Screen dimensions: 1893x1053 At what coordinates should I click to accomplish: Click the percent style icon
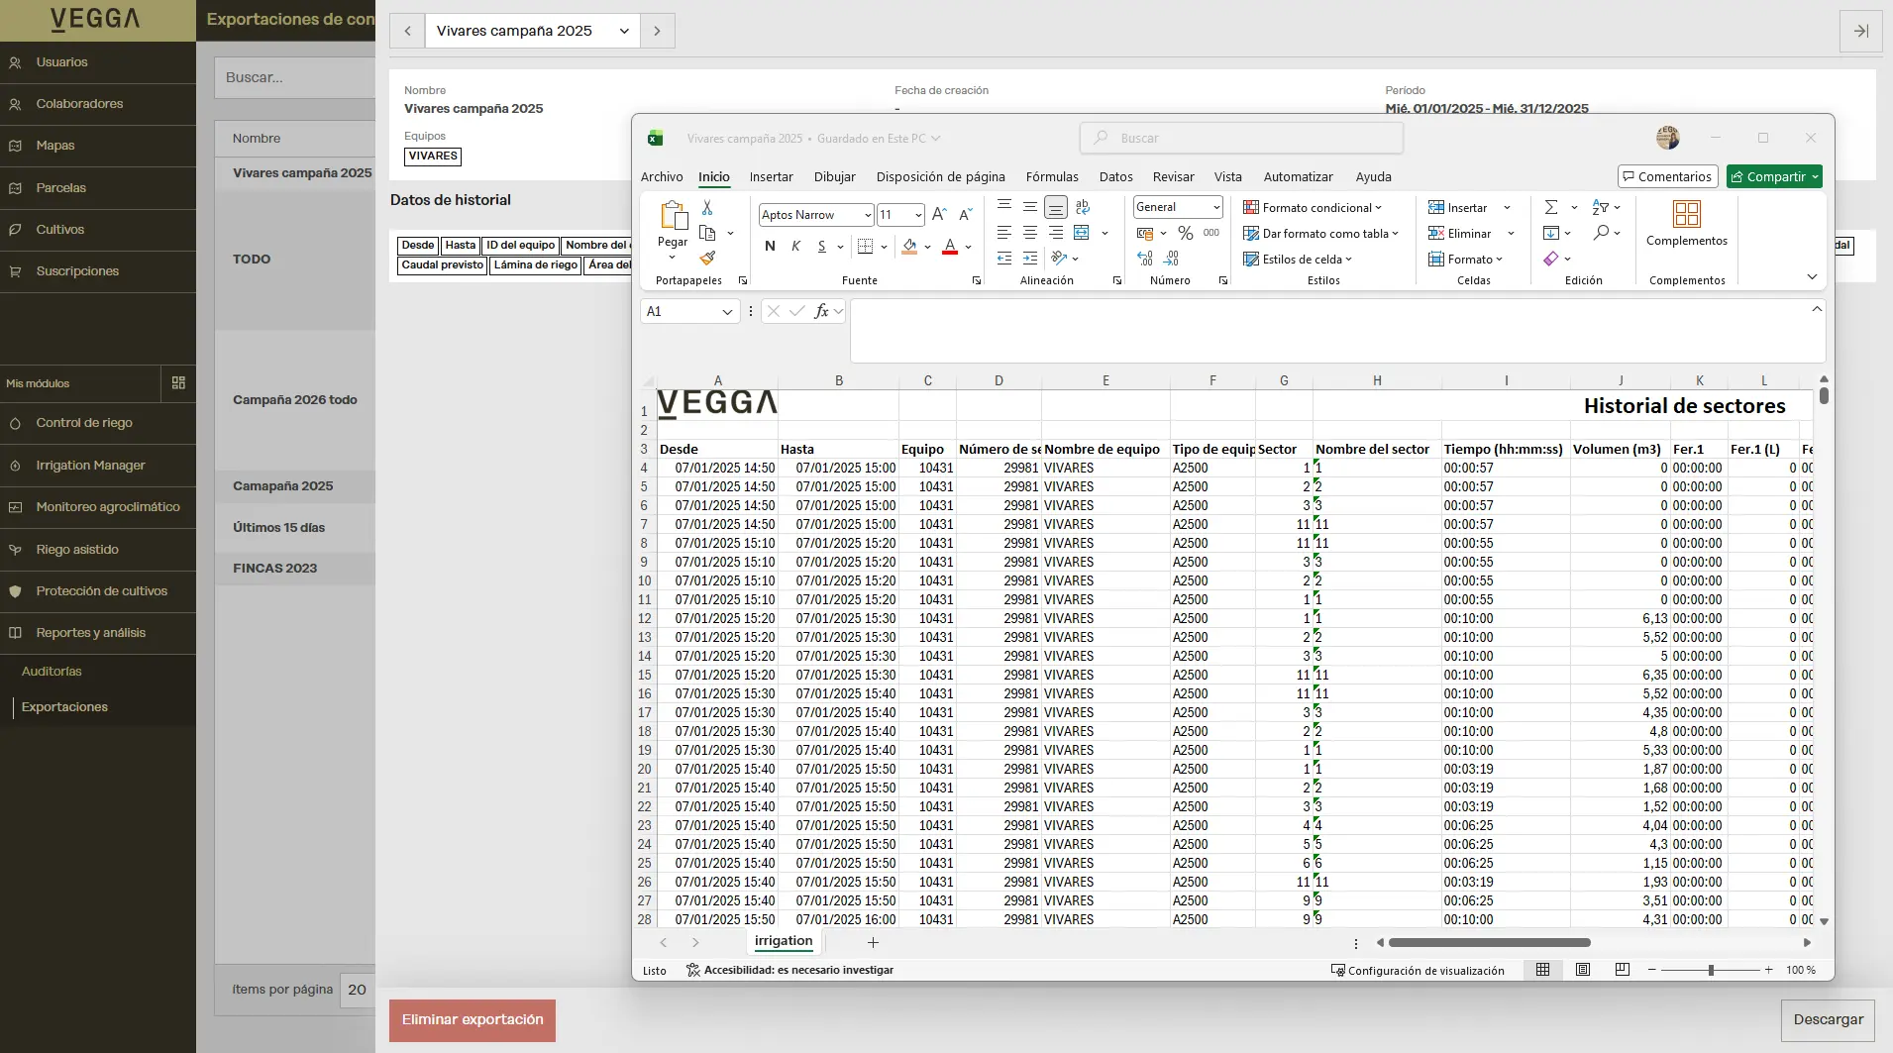(1185, 234)
